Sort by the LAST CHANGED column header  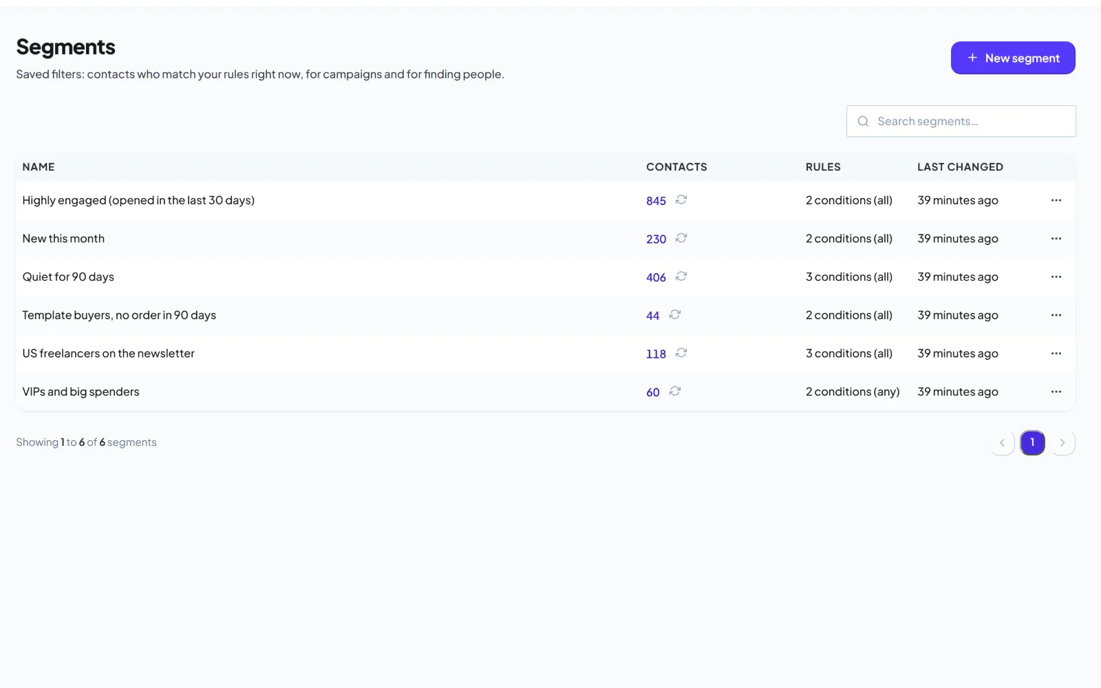click(x=960, y=166)
